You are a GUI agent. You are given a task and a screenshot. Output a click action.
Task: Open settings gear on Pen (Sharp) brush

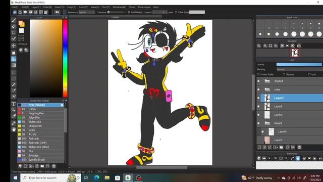click(62, 105)
